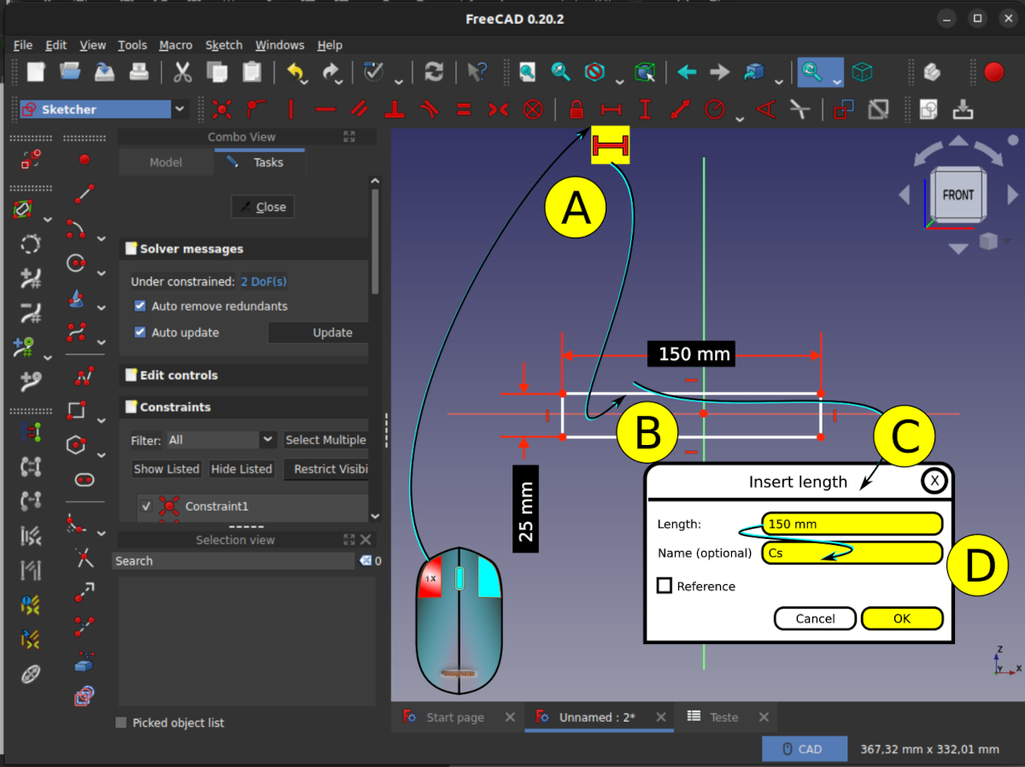Click the Length input field

point(851,524)
